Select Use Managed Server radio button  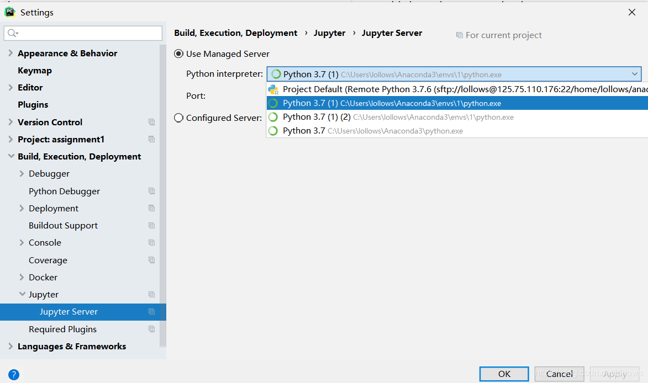(178, 54)
